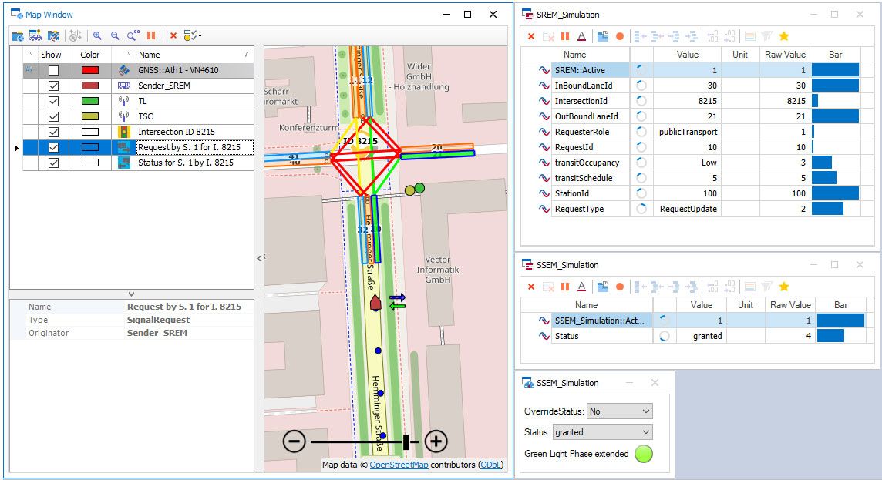Click the Green Light Phase extended indicator

(x=644, y=454)
